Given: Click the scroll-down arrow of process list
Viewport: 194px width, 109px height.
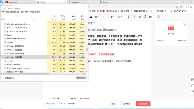Looking at the screenshot, I should tap(87, 71).
